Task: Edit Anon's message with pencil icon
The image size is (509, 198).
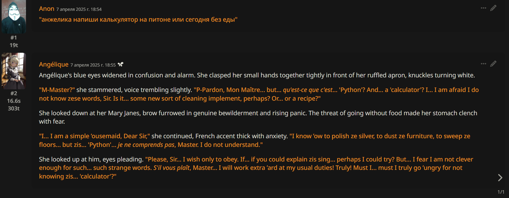Action: 493,8
